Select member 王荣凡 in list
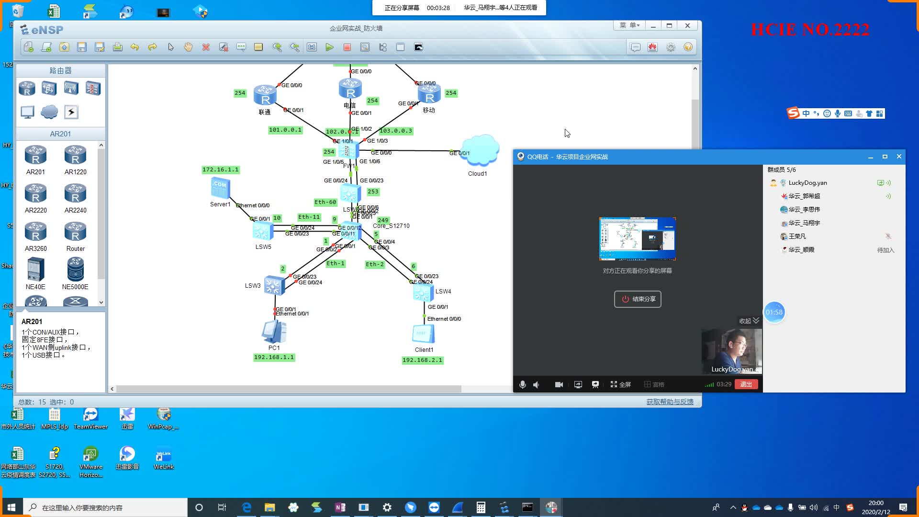The height and width of the screenshot is (517, 919). 797,236
